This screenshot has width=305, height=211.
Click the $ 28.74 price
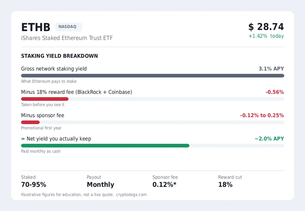pyautogui.click(x=266, y=27)
